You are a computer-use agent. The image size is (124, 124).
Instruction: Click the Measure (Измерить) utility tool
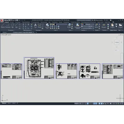click(x=104, y=26)
